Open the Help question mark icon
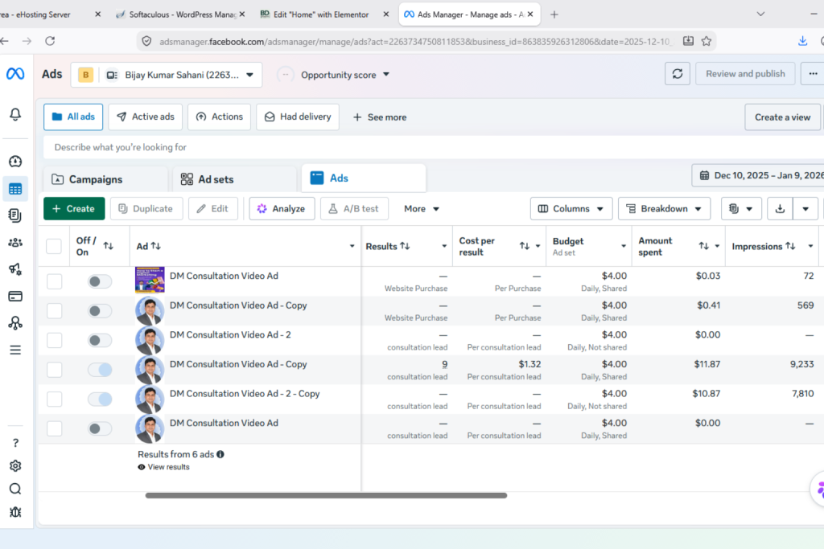 point(15,443)
